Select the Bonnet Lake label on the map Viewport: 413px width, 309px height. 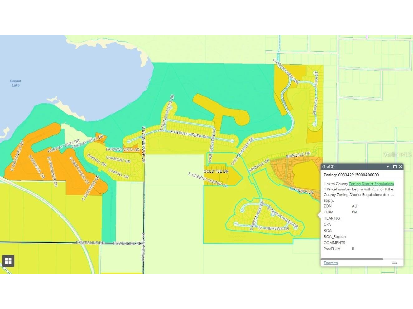[x=16, y=83]
